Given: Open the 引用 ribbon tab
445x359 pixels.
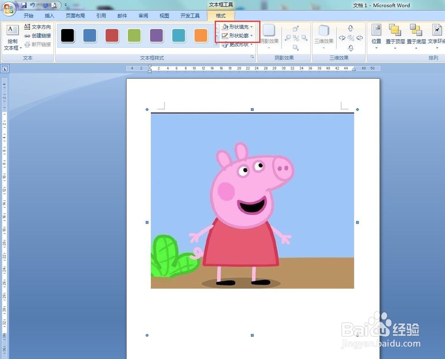Looking at the screenshot, I should tap(101, 16).
